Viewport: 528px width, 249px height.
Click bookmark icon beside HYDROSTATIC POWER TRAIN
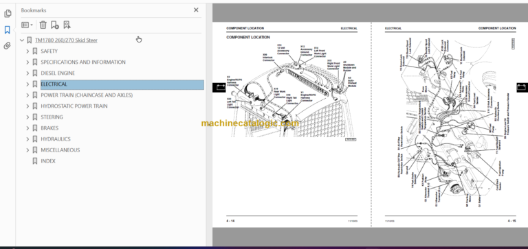pyautogui.click(x=34, y=106)
